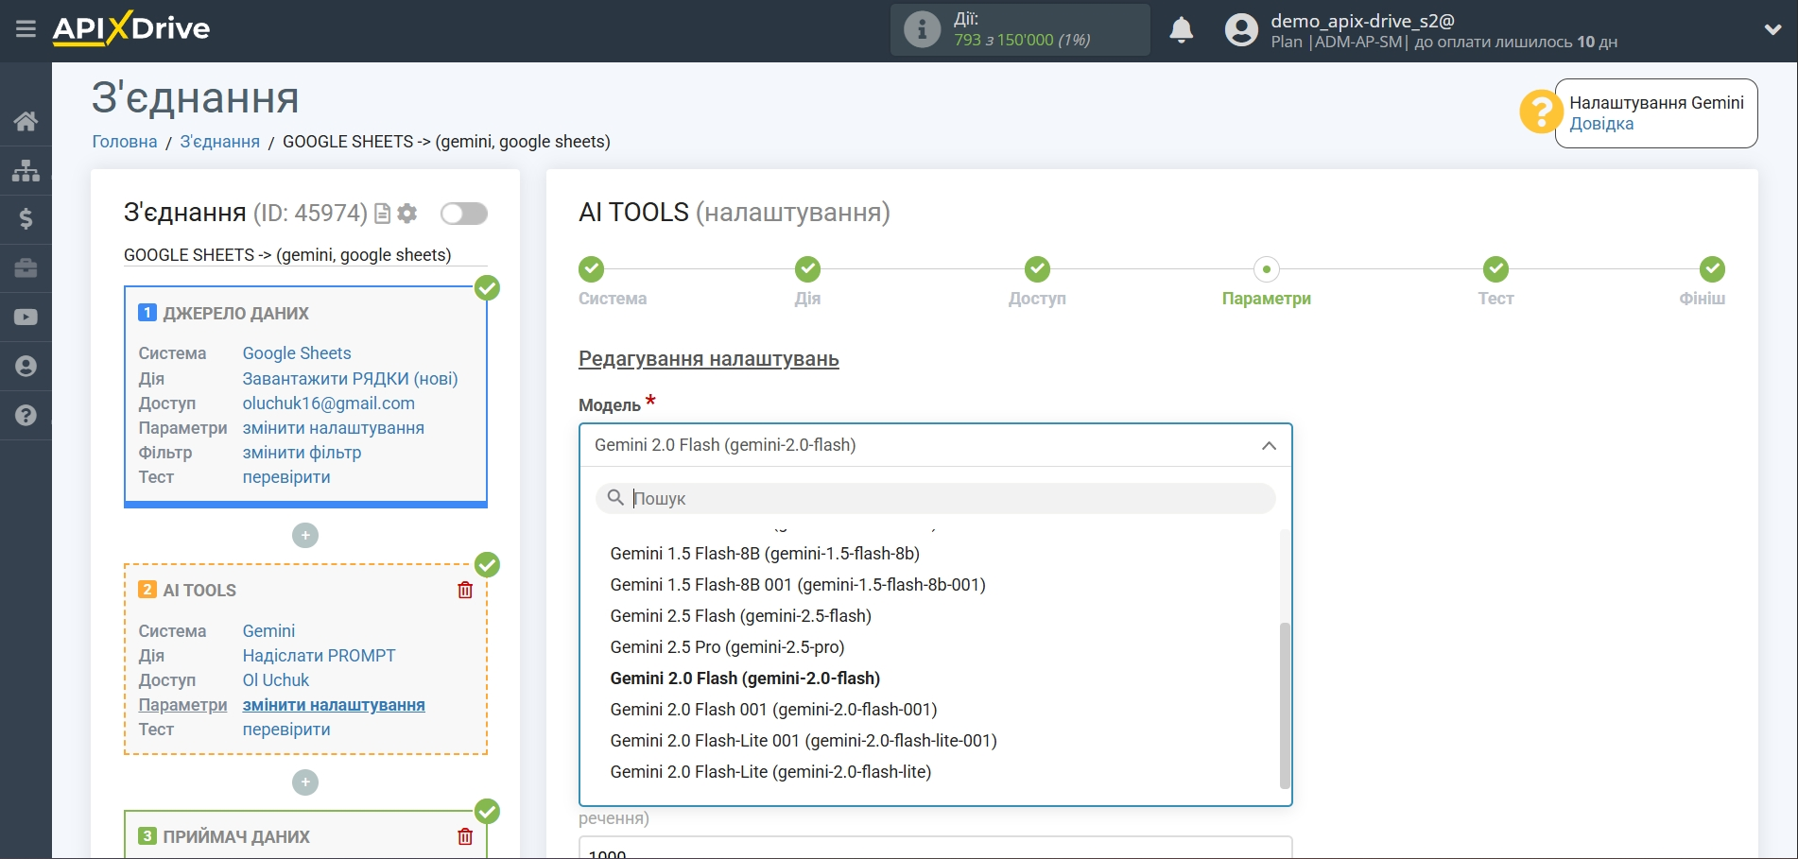
Task: Expand the account menu chevron
Action: (x=1772, y=30)
